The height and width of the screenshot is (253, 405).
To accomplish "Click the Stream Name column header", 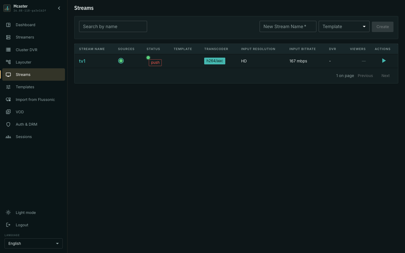I will (92, 49).
